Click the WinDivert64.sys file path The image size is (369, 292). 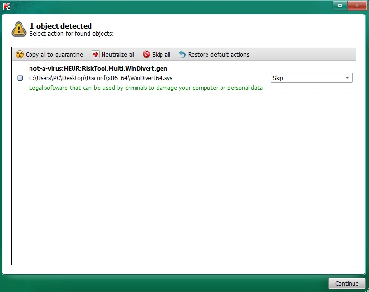click(x=101, y=78)
